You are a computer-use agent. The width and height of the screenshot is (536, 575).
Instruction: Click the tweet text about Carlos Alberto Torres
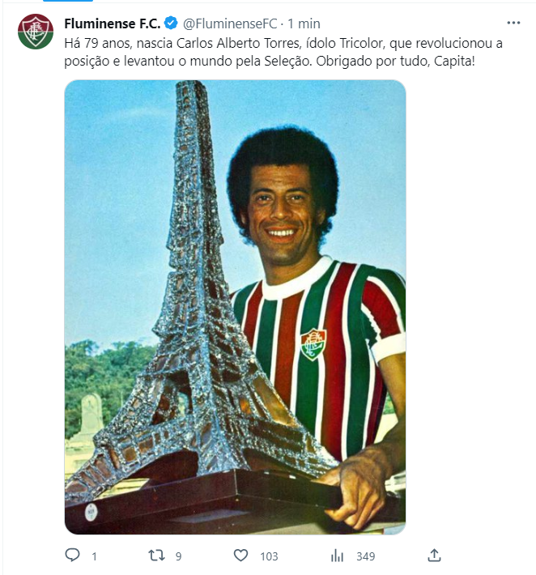[x=283, y=52]
